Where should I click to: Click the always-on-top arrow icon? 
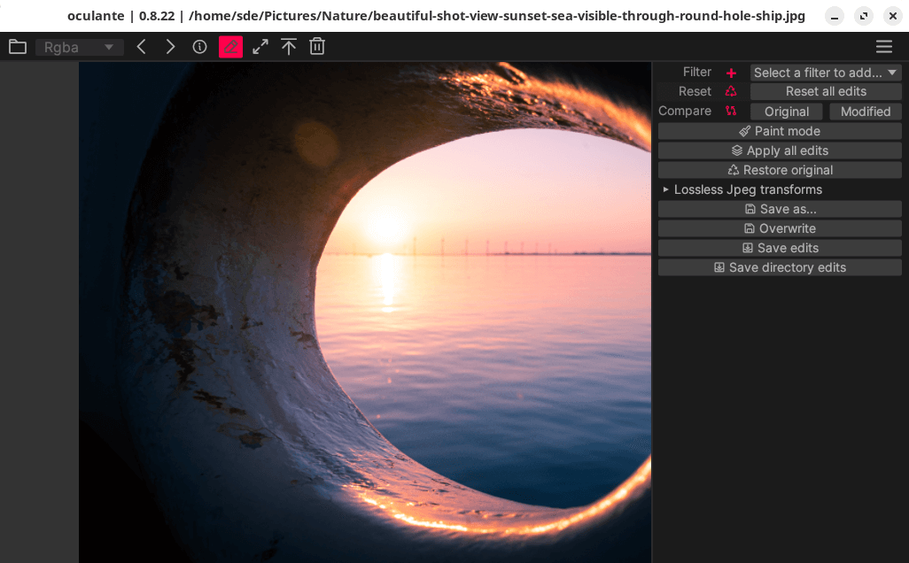(288, 47)
